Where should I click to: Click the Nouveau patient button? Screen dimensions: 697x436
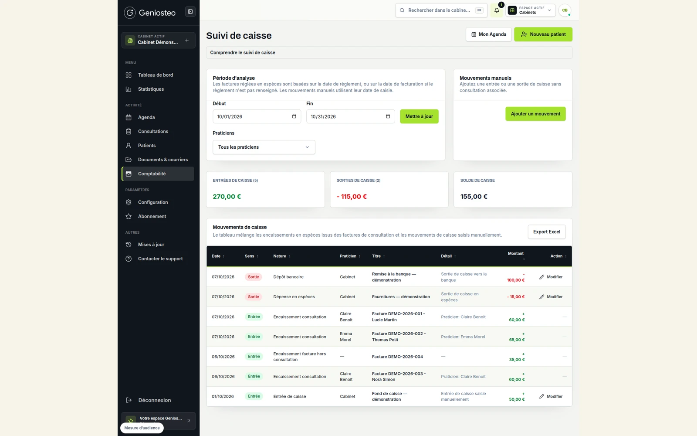[543, 34]
